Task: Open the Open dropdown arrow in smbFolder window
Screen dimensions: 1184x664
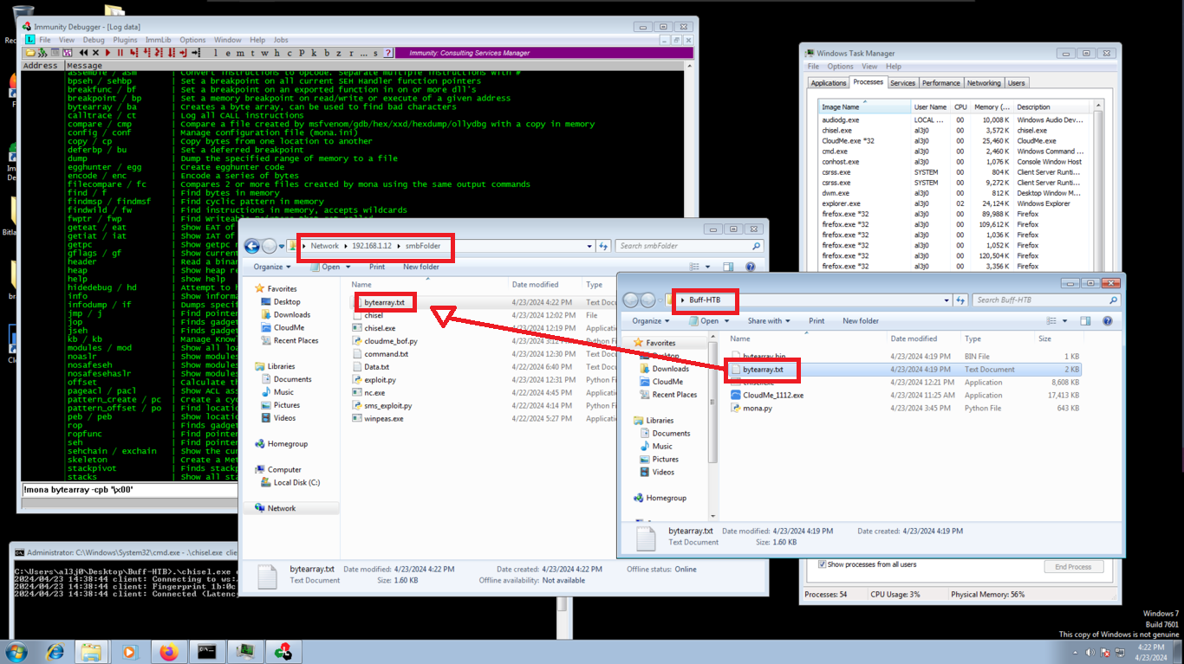Action: click(348, 267)
